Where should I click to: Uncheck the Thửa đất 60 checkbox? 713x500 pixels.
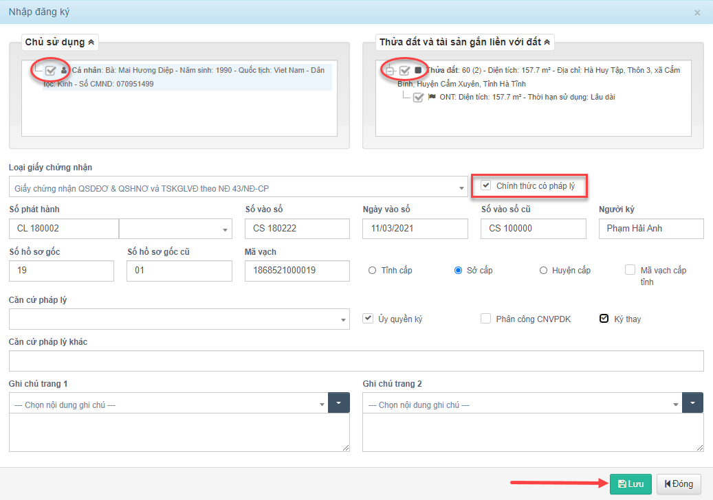pyautogui.click(x=405, y=70)
